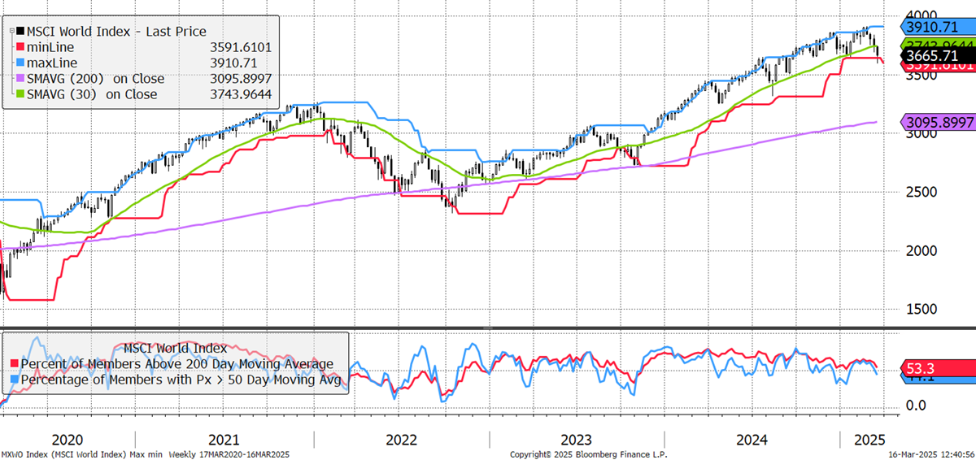Select 'SMAVG (200) on Close' legend entry
This screenshot has height=460, width=976.
tap(95, 79)
